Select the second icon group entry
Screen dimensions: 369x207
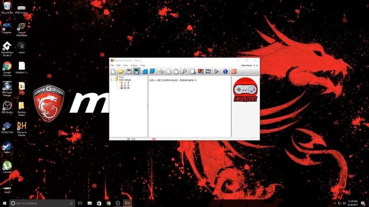(125, 85)
